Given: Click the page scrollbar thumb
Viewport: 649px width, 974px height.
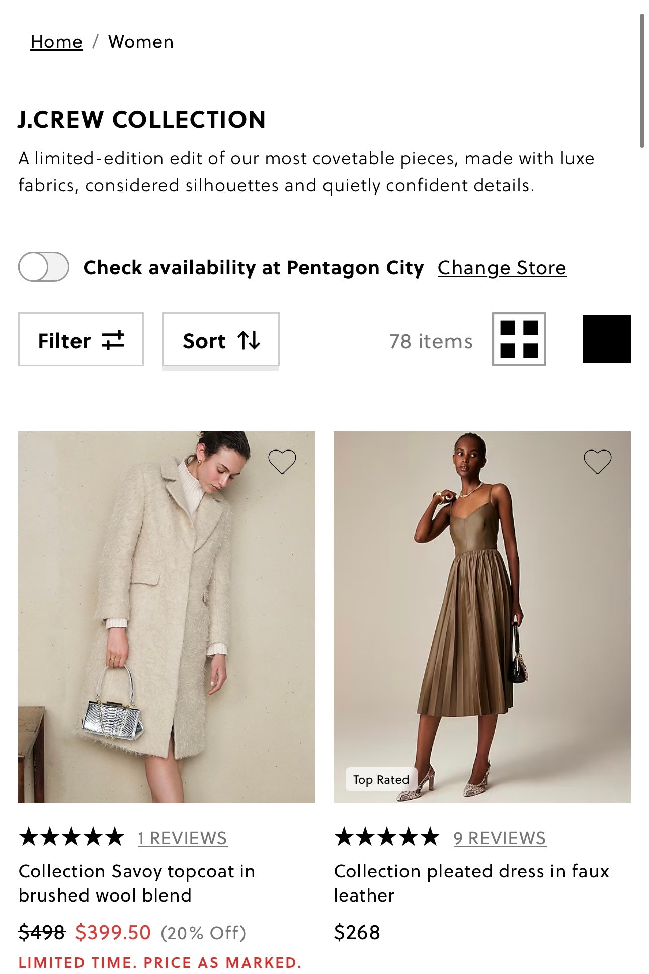Looking at the screenshot, I should pos(641,81).
